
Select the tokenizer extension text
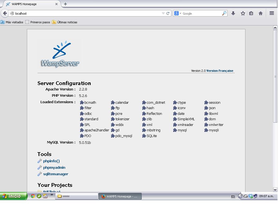(122, 119)
